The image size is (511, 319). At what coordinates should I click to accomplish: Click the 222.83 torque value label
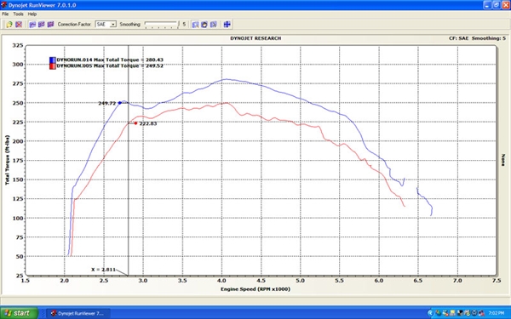click(148, 123)
